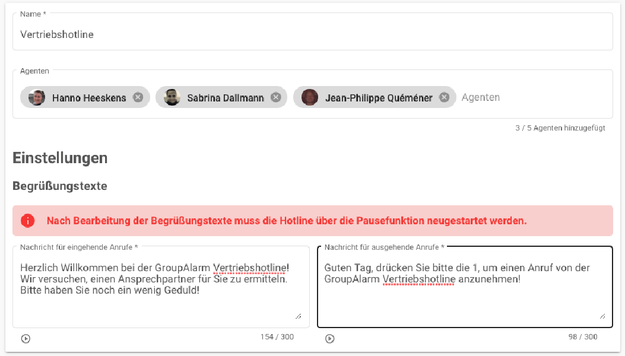The width and height of the screenshot is (625, 356).
Task: Click the Einstellungen section heading
Action: (59, 158)
